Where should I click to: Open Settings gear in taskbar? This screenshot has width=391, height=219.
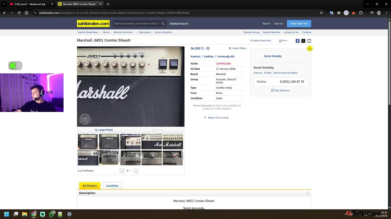pyautogui.click(x=69, y=214)
